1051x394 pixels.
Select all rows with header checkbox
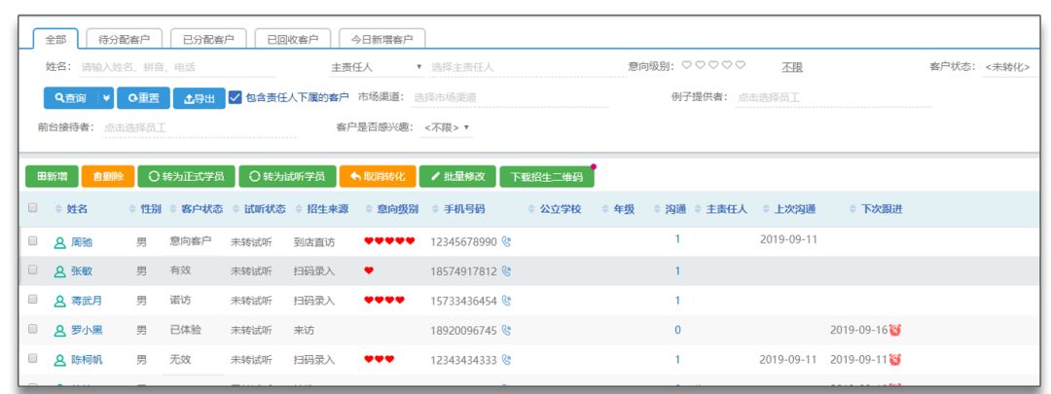tap(33, 208)
